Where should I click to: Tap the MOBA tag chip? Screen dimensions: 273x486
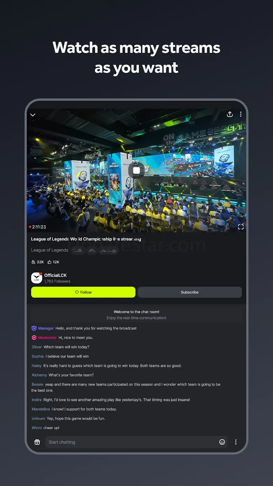click(x=77, y=250)
